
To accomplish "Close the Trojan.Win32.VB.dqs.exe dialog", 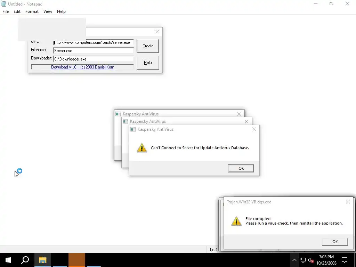I will 348,202.
